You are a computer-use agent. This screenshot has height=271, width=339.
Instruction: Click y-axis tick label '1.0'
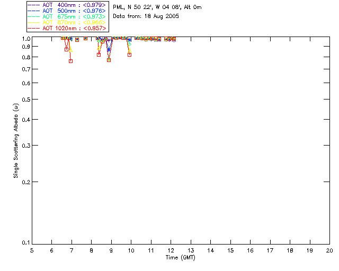click(x=26, y=39)
